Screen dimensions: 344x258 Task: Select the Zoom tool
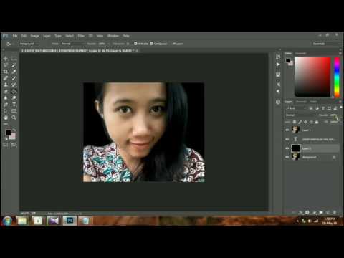click(x=14, y=118)
